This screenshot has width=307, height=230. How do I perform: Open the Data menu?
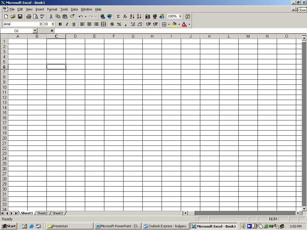[x=74, y=9]
